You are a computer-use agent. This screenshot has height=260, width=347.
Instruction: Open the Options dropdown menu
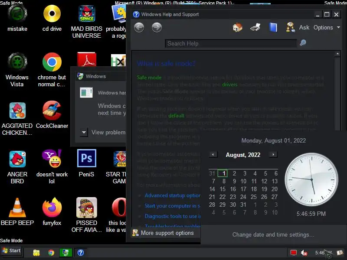click(x=327, y=27)
